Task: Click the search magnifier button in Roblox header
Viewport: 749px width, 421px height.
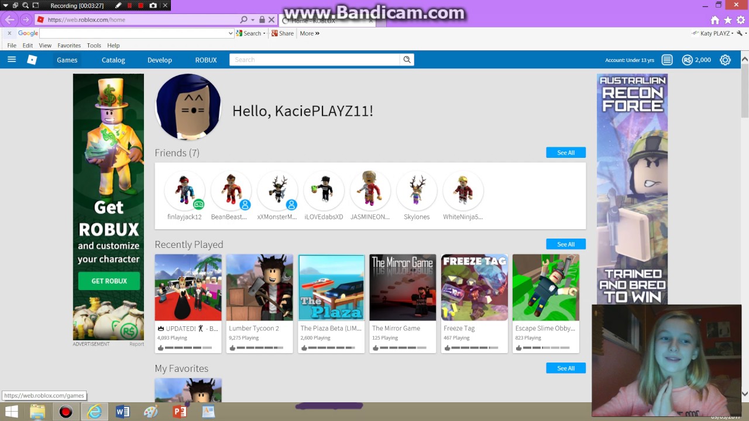Action: (x=407, y=60)
